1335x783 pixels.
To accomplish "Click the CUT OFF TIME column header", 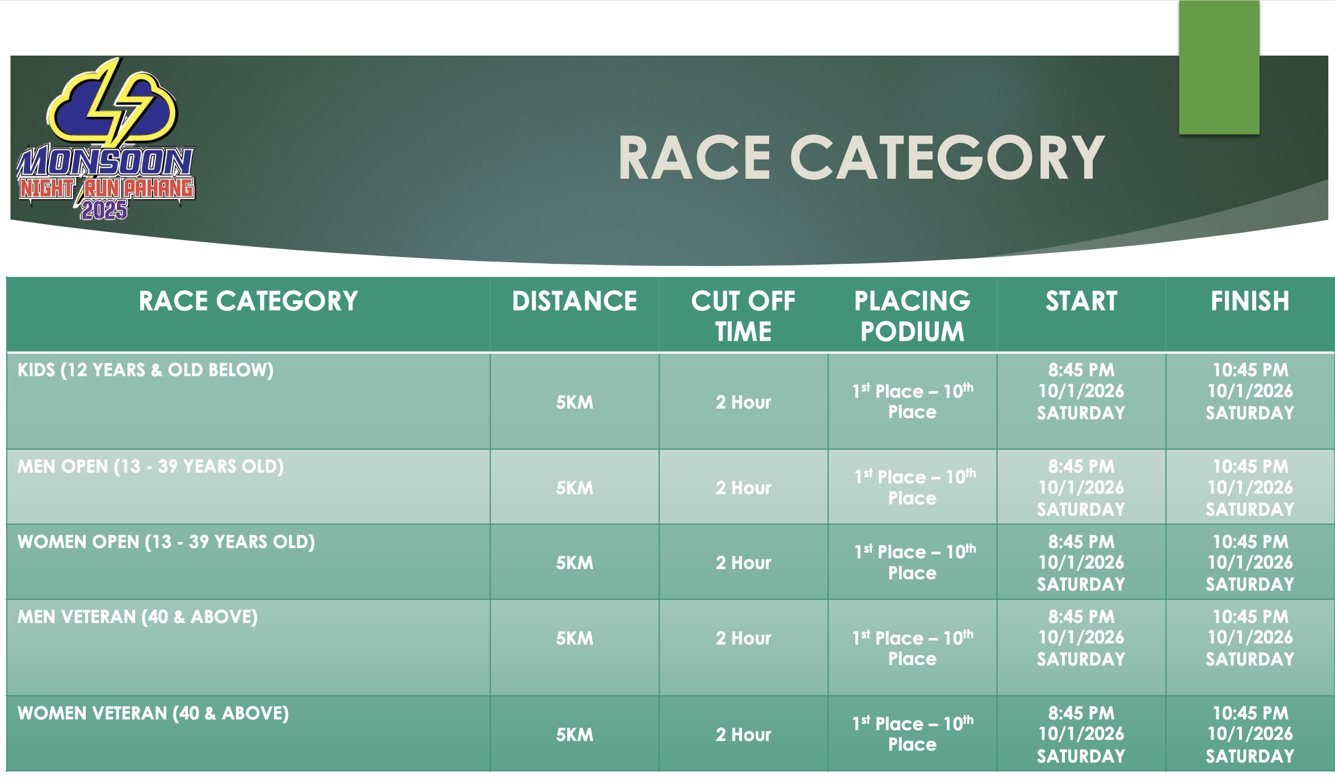I will 743,316.
